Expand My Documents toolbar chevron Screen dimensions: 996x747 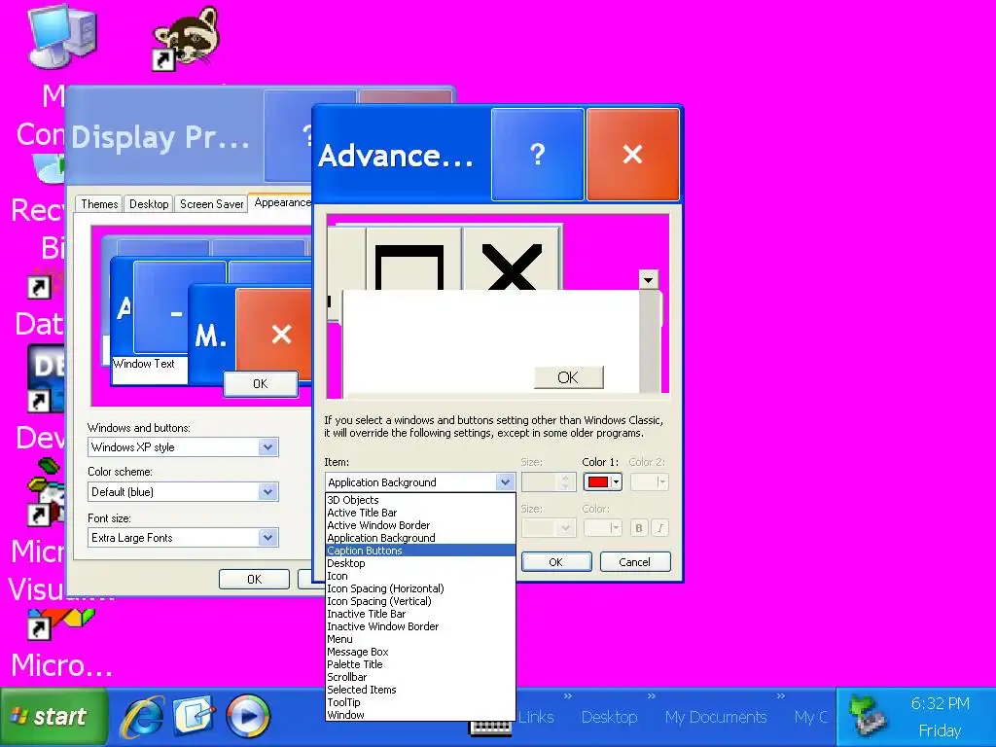pyautogui.click(x=781, y=696)
